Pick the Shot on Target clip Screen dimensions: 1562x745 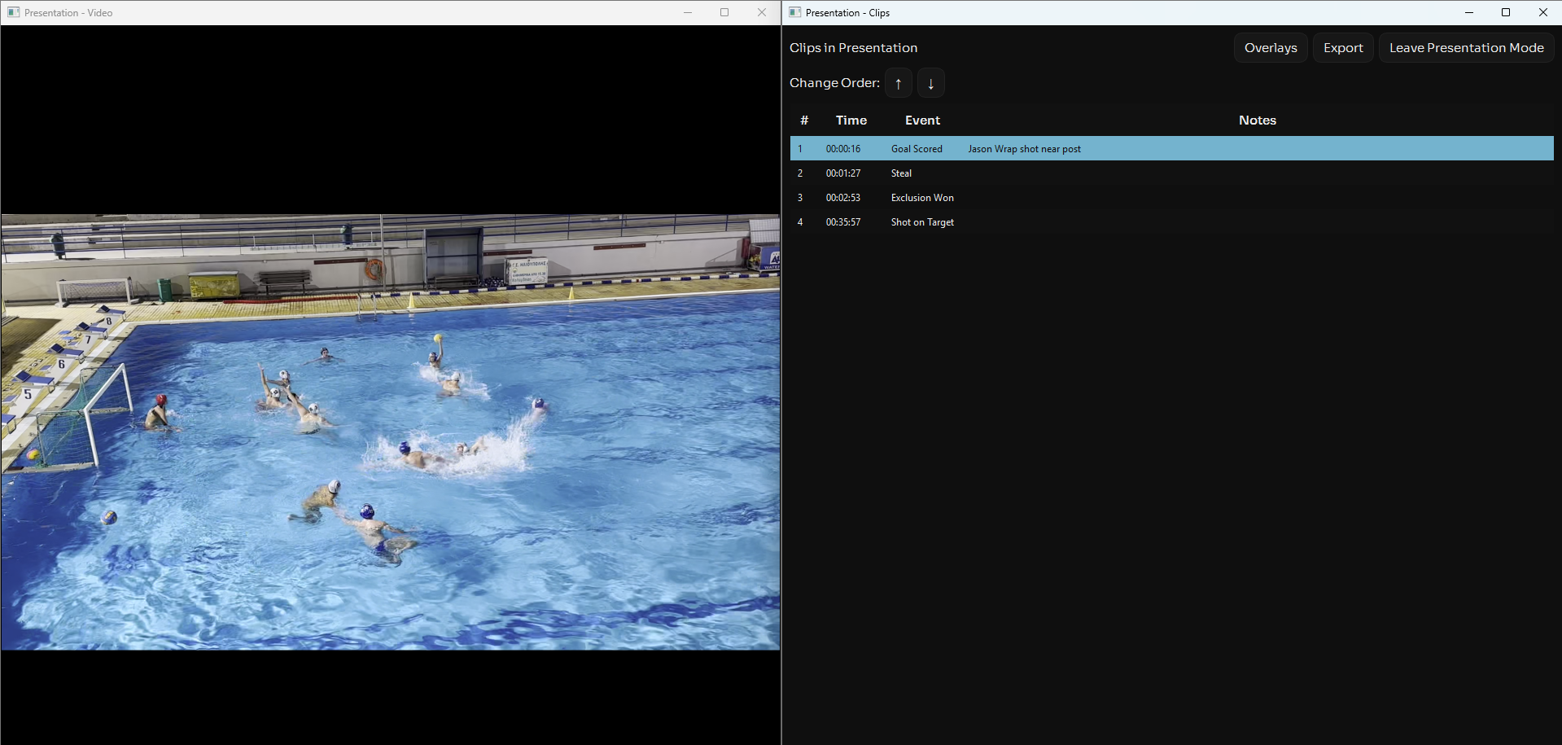tap(921, 222)
